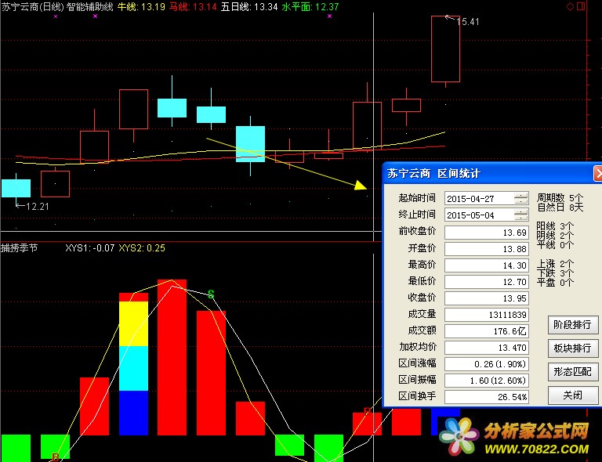Viewport: 602px width, 462px height.
Task: Click the red diamond icon atop chart
Action: point(570,6)
